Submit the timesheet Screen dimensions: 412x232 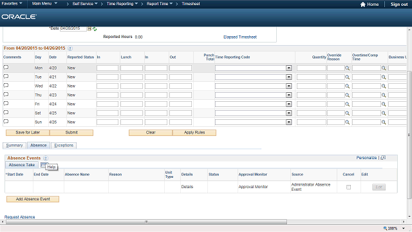pyautogui.click(x=71, y=133)
